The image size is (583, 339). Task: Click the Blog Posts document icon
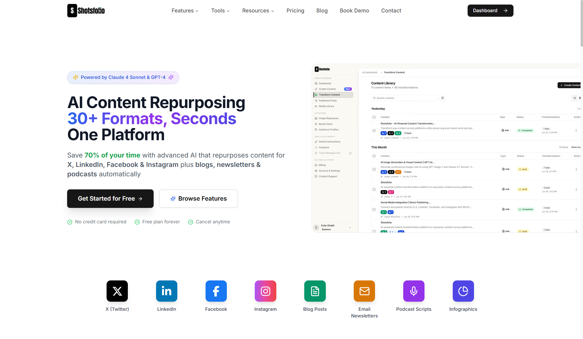315,291
